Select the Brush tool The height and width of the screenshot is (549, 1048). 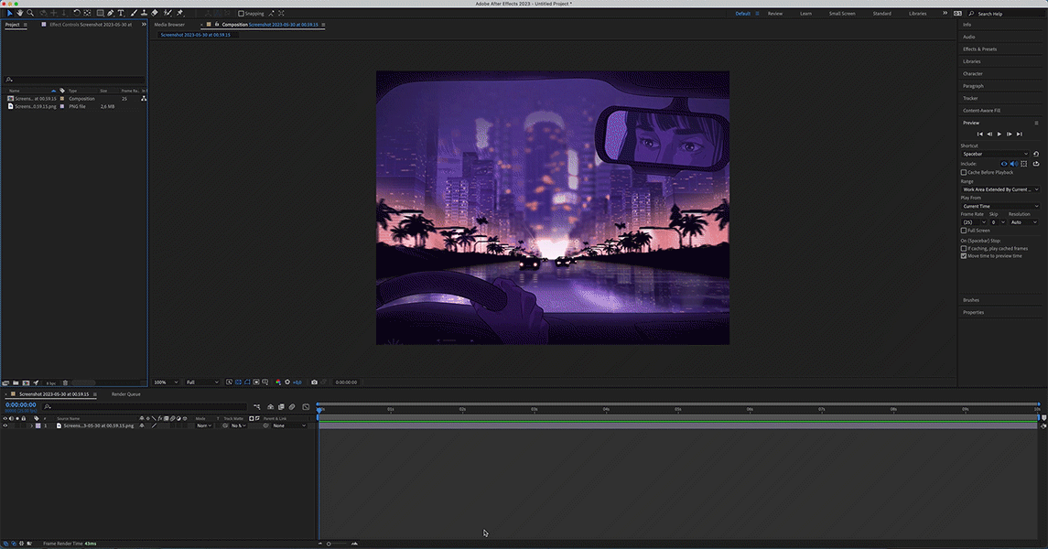[x=134, y=13]
